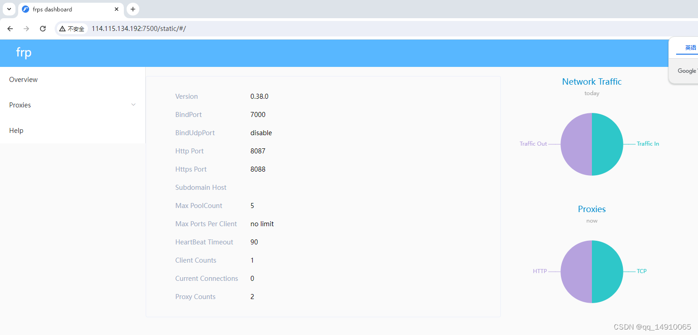This screenshot has width=698, height=335.
Task: Click the purple HTTP pie slice
Action: coord(576,272)
